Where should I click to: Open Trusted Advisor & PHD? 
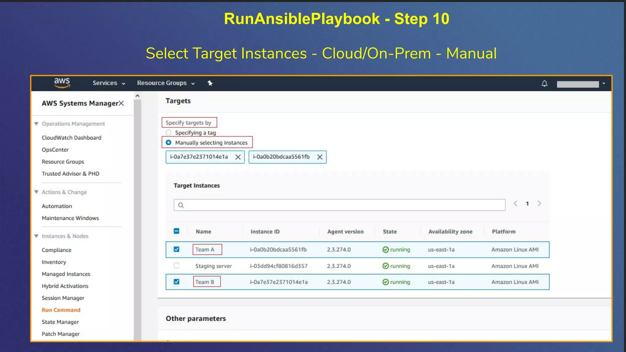[x=71, y=174]
